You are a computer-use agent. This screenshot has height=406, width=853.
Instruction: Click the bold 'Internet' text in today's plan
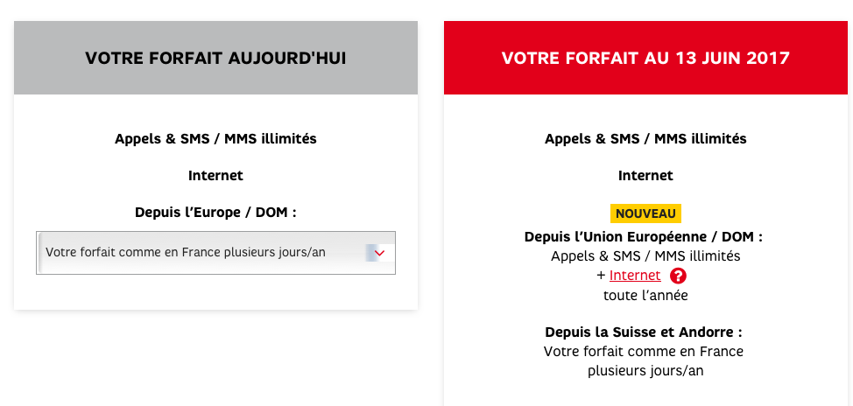pos(215,175)
